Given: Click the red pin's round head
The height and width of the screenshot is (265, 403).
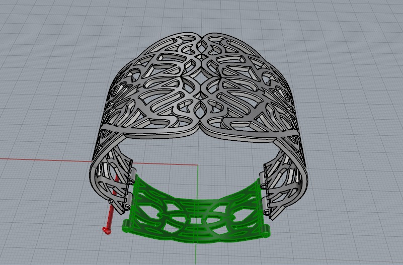Looking at the screenshot, I should point(107,230).
